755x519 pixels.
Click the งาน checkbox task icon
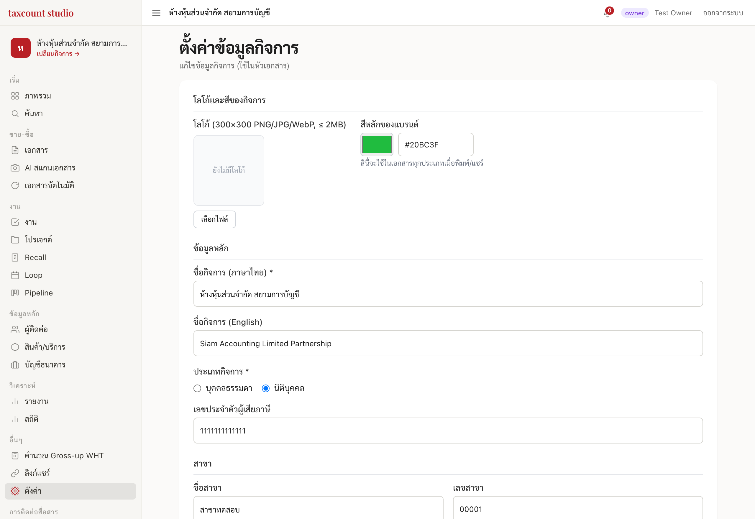(15, 222)
